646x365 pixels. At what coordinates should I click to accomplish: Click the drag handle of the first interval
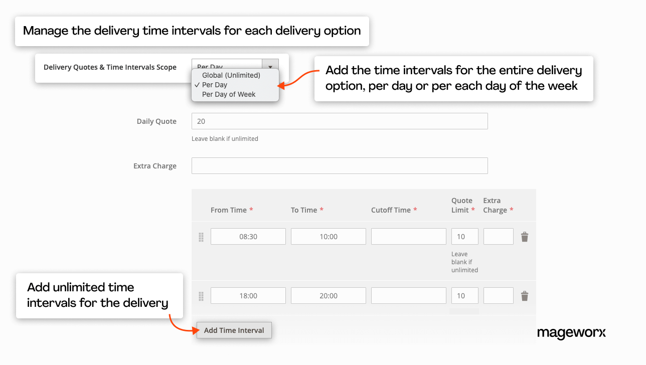tap(201, 236)
